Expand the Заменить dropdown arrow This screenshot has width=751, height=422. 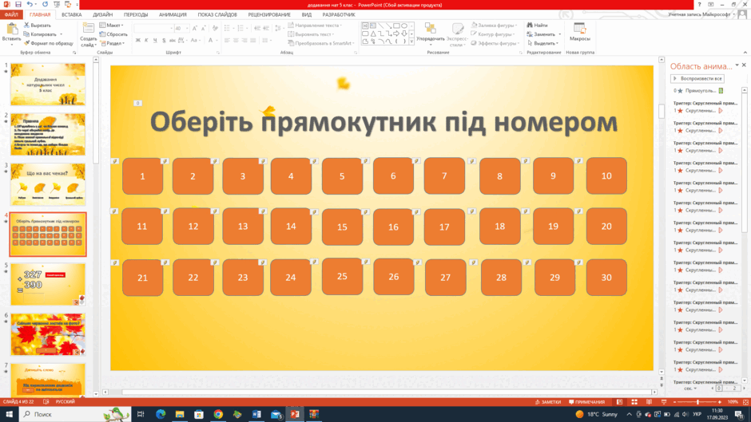(x=559, y=34)
